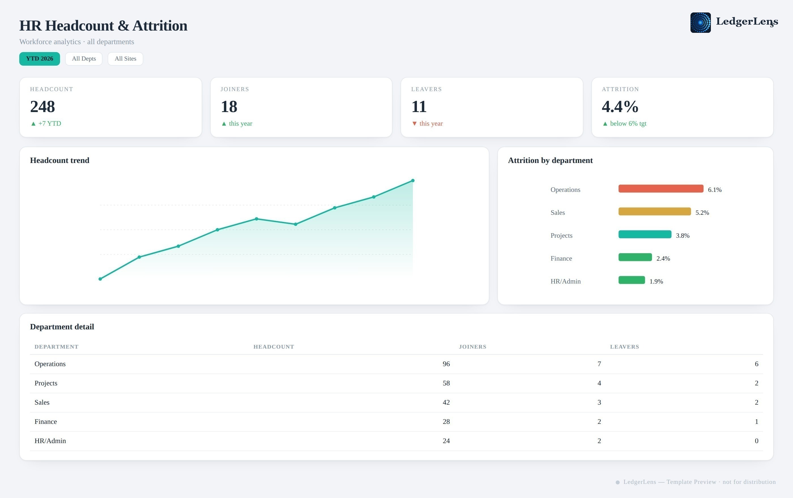Click the 5.2% attrition label

click(702, 213)
